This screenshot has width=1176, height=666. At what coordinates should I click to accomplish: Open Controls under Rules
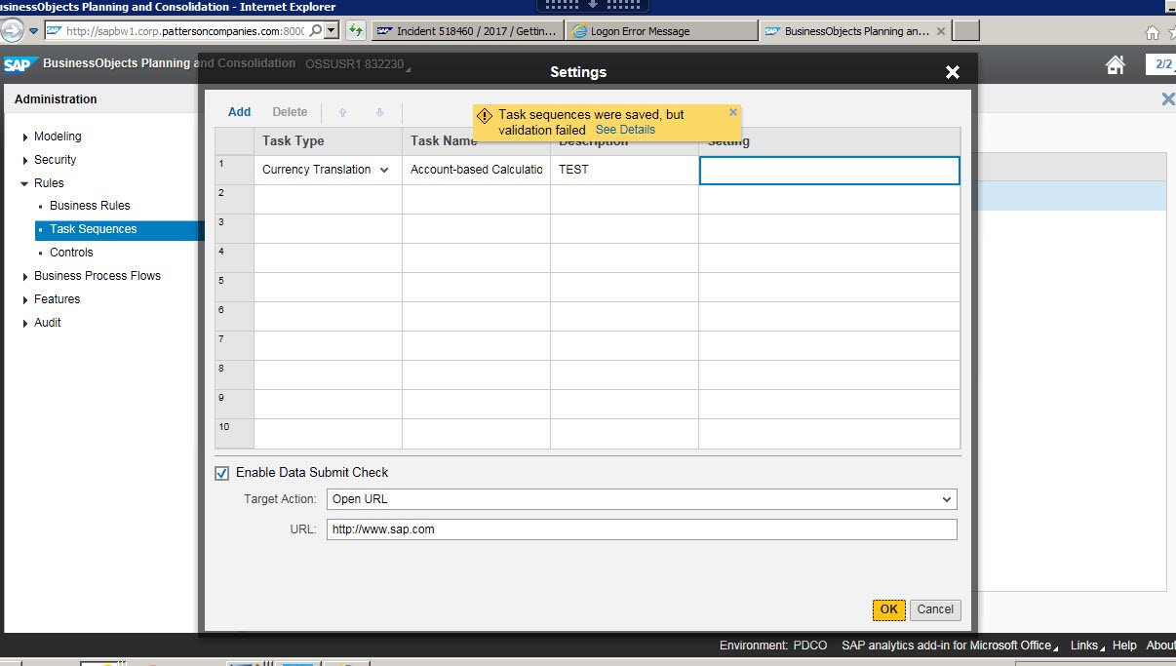coord(71,253)
